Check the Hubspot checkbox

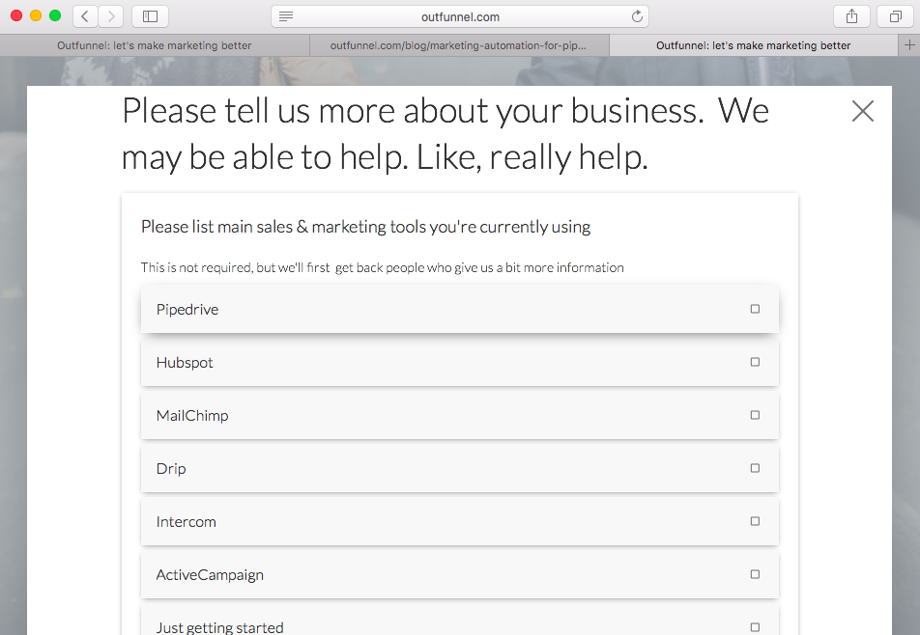pyautogui.click(x=754, y=361)
